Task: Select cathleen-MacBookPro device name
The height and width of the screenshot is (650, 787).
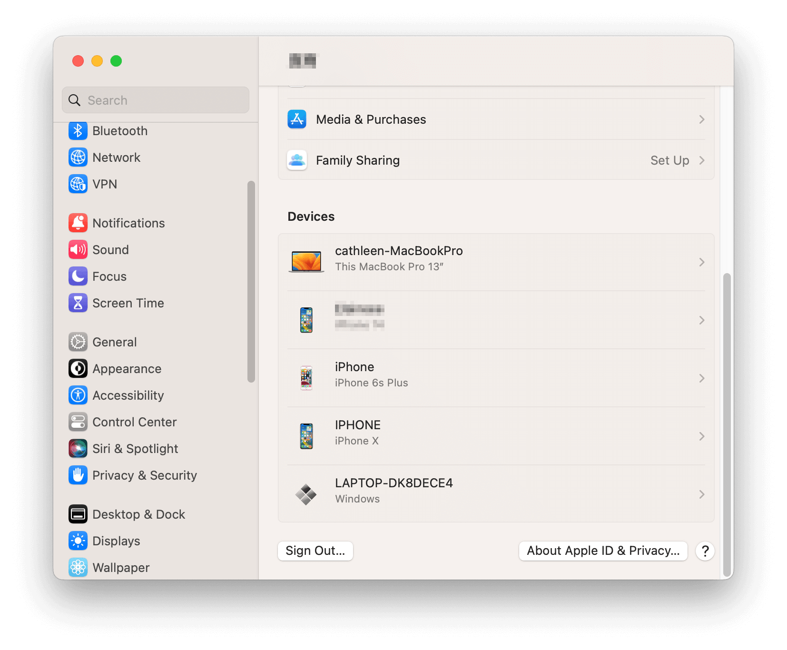Action: (399, 251)
